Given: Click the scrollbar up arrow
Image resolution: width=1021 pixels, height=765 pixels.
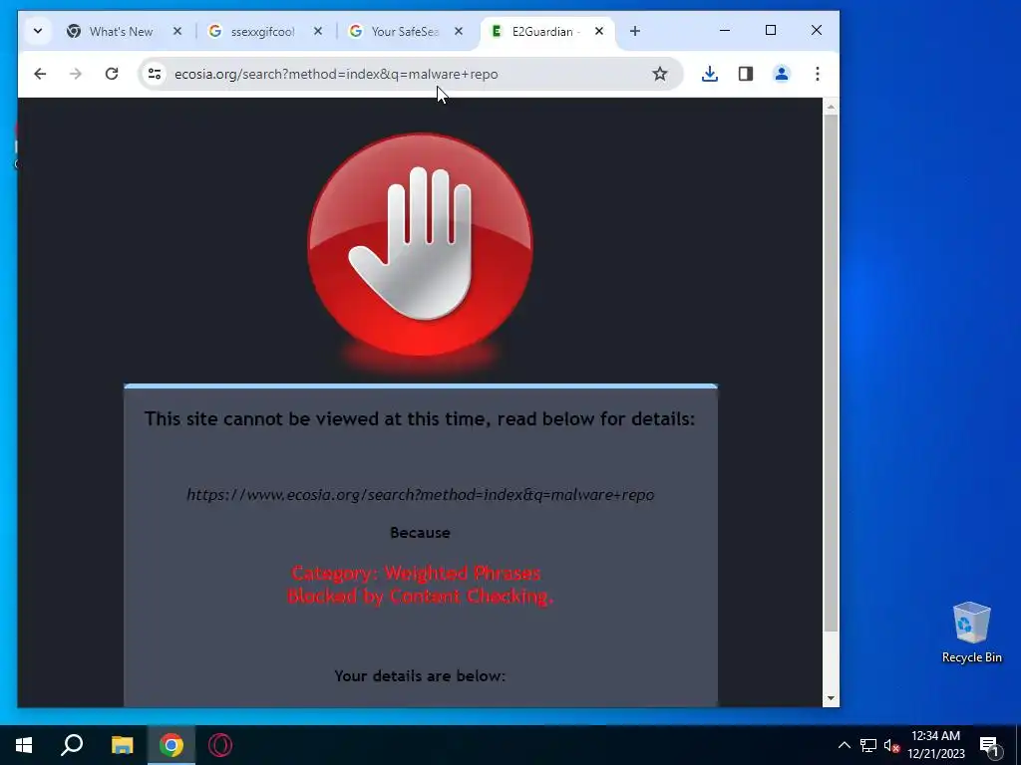Looking at the screenshot, I should click(x=831, y=106).
